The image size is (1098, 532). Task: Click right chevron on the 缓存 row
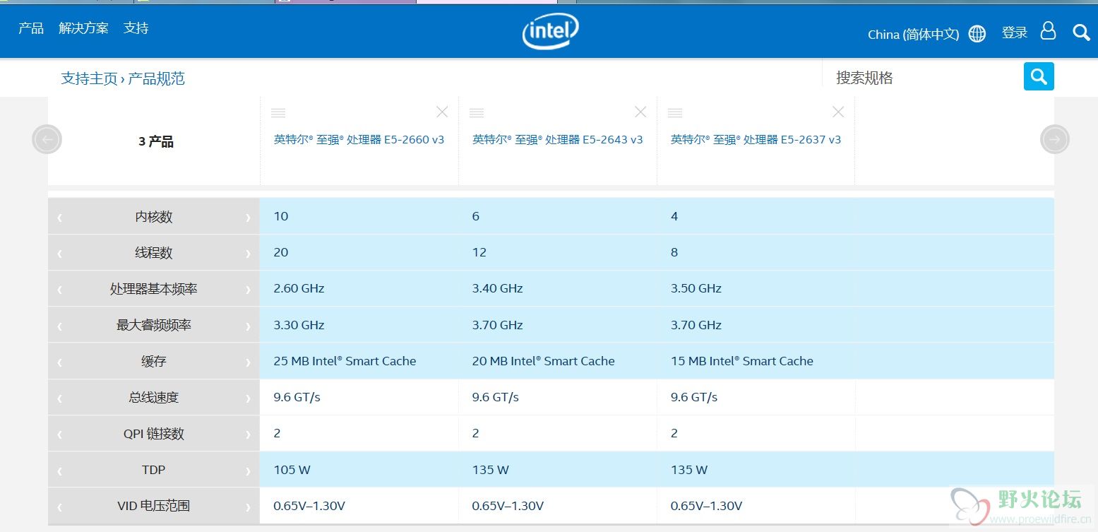click(248, 362)
